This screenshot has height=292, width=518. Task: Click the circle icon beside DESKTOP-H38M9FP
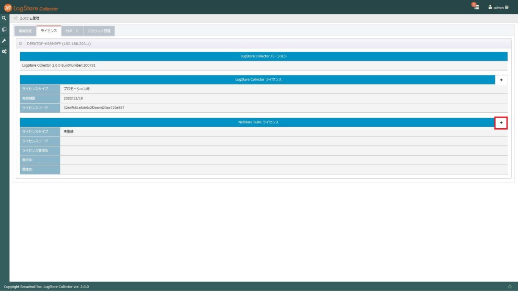21,44
